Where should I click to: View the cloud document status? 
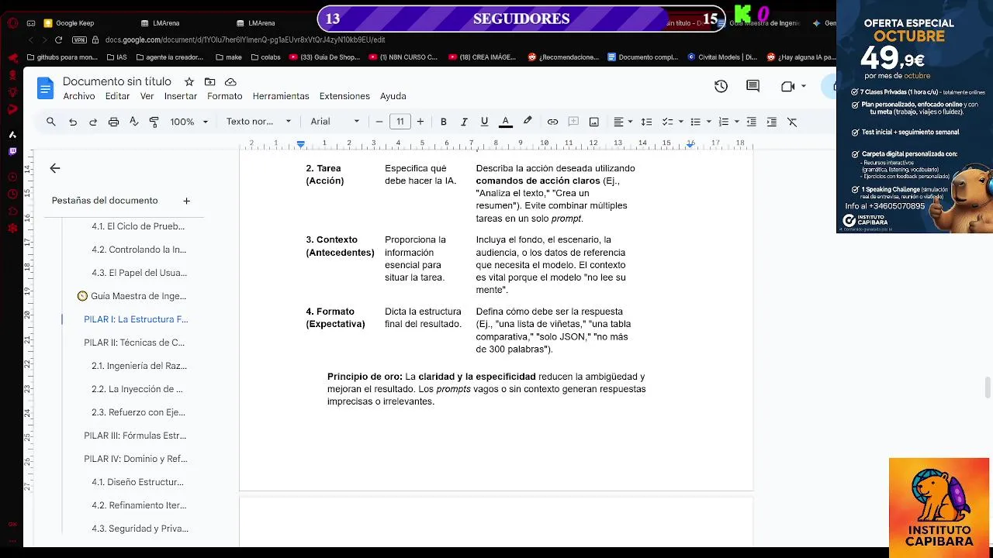coord(230,81)
